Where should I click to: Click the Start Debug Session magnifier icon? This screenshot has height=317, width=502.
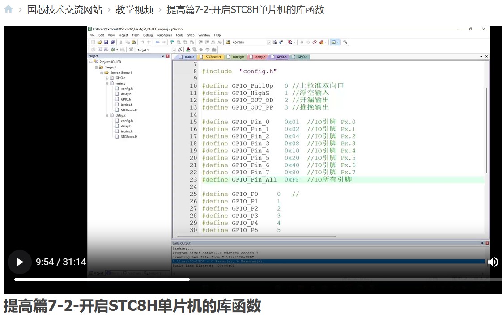(x=290, y=42)
